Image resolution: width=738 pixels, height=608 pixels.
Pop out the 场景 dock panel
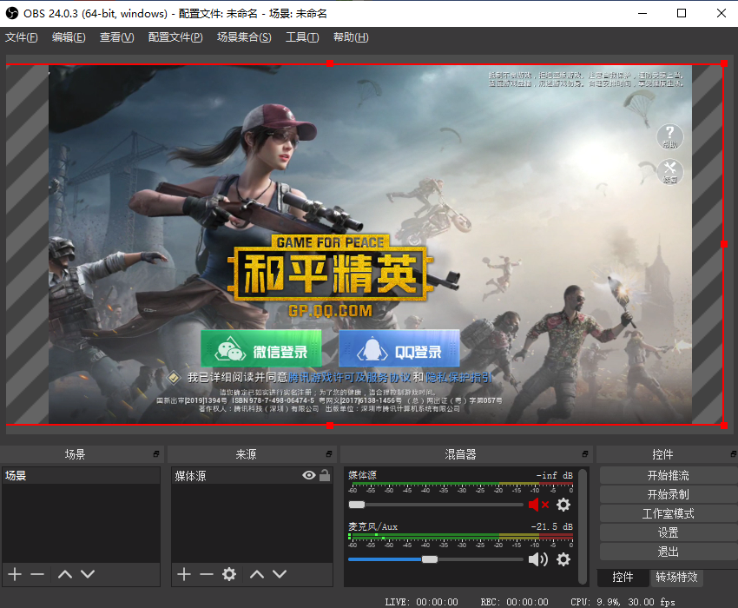pos(156,454)
